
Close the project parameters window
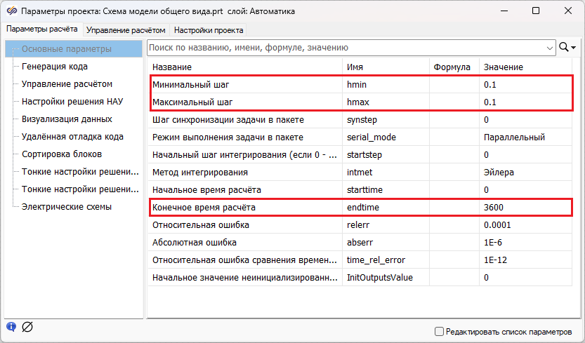tap(567, 11)
